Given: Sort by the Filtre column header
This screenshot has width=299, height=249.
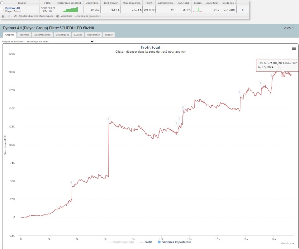Looking at the screenshot, I should 47,3.
